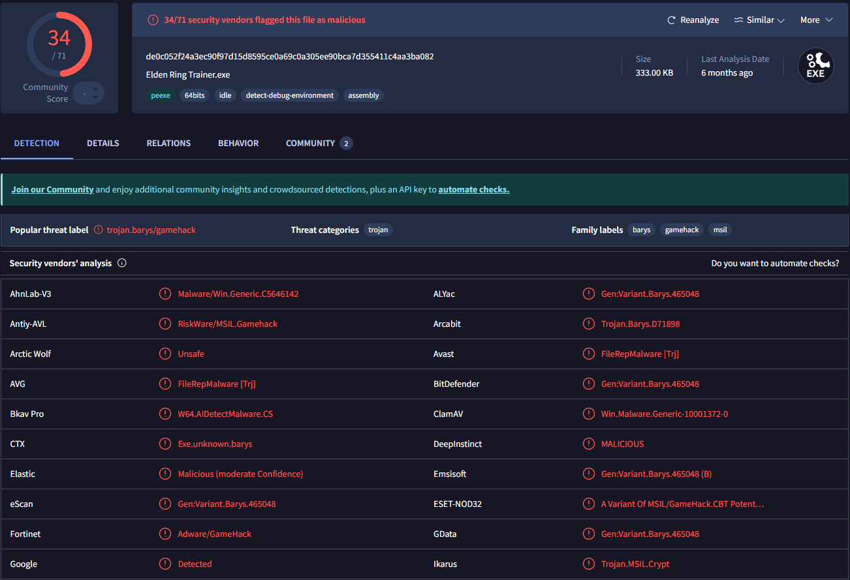Click the Similar search icon
The height and width of the screenshot is (580, 850).
point(738,20)
